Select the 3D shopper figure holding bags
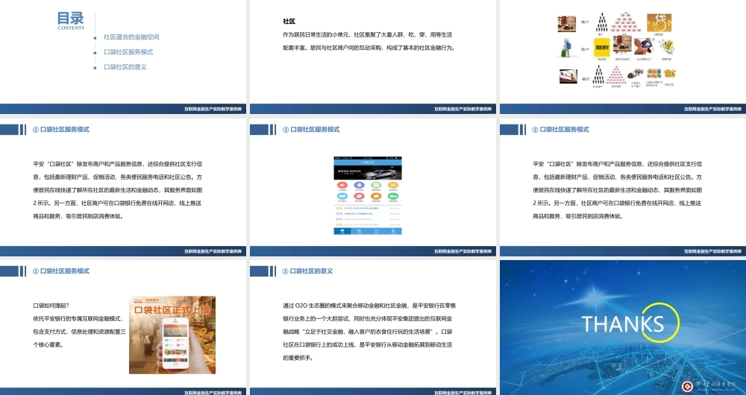 point(566,48)
